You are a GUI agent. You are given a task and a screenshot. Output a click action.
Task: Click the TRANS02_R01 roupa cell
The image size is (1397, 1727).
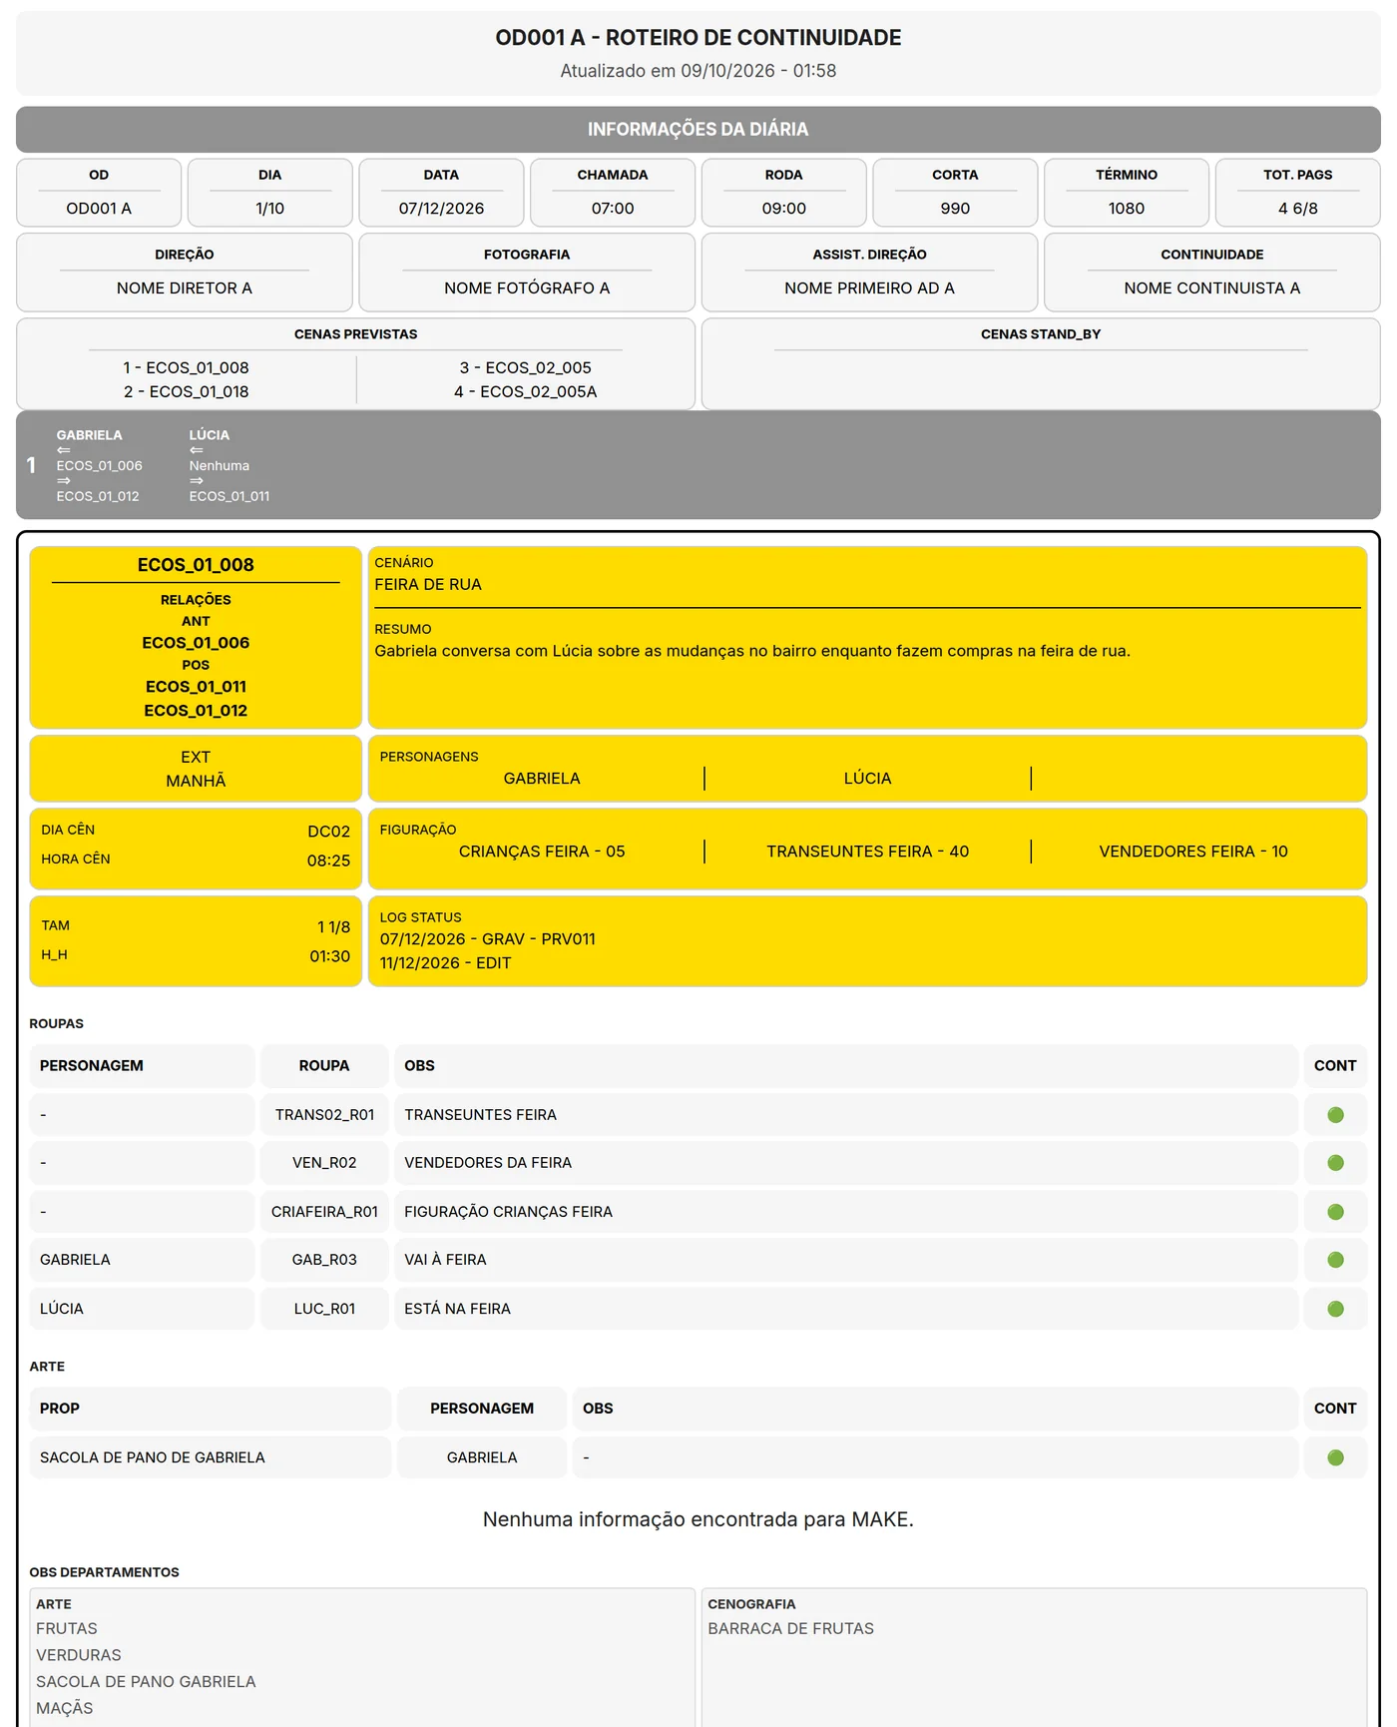[x=324, y=1115]
